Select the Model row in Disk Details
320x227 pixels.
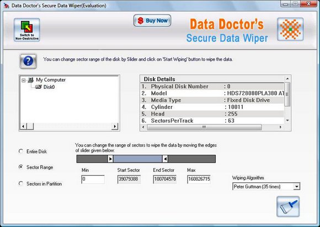(212, 93)
